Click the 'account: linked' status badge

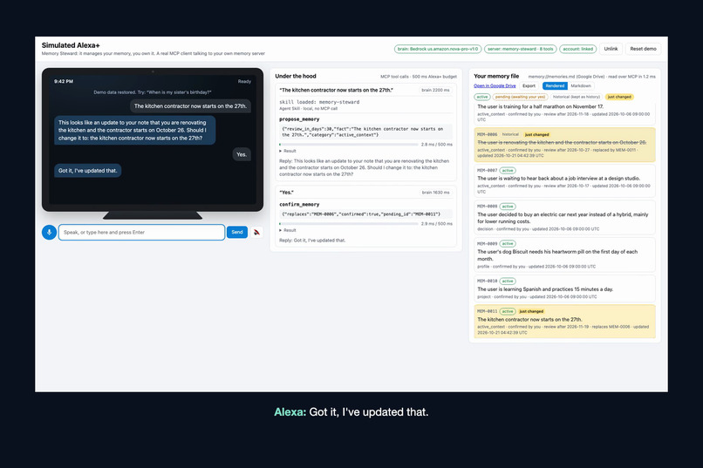[578, 49]
